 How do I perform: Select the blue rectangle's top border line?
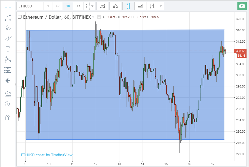tap(125, 30)
